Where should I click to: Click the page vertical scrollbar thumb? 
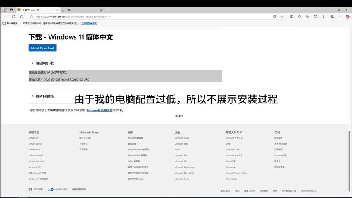[x=350, y=161]
